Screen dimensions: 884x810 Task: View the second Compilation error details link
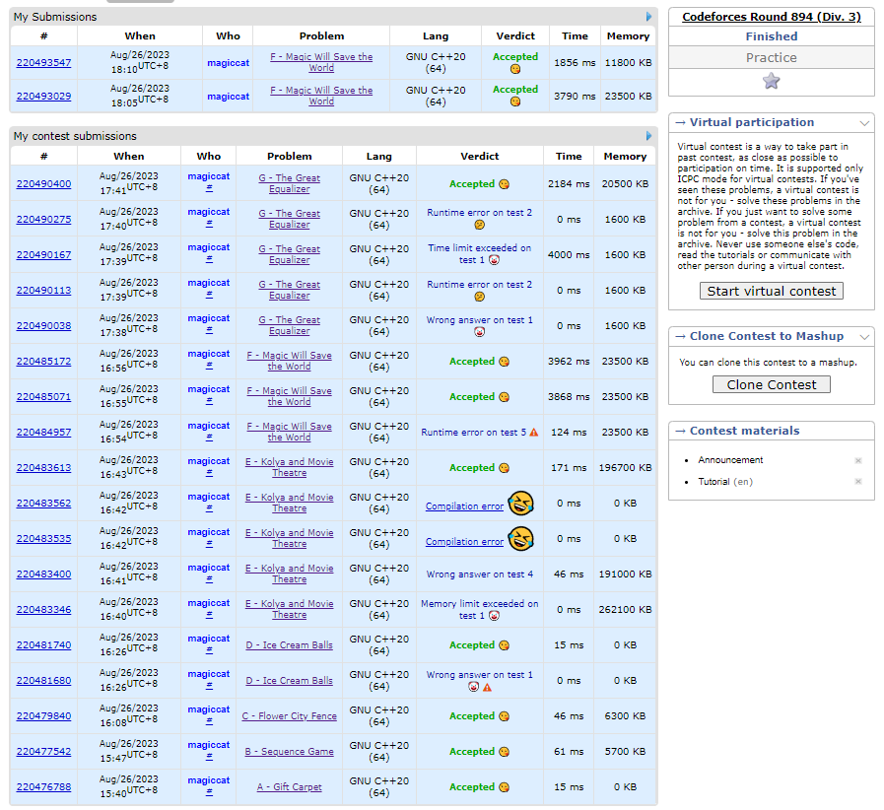pos(464,542)
